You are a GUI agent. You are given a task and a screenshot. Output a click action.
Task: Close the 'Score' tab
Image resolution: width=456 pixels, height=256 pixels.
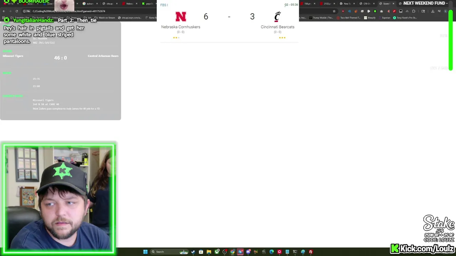pyautogui.click(x=393, y=4)
